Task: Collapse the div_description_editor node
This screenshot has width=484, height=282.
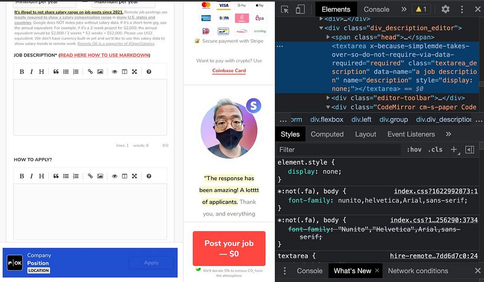Action: pyautogui.click(x=321, y=28)
